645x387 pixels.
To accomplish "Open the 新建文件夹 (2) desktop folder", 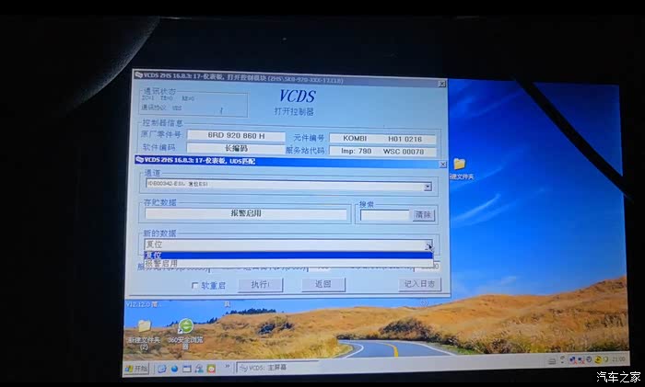I will click(144, 327).
